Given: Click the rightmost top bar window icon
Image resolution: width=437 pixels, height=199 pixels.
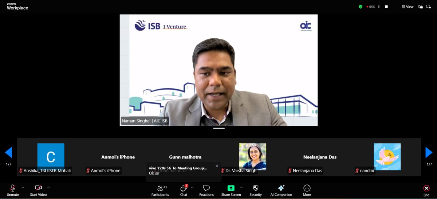Looking at the screenshot, I should (429, 7).
